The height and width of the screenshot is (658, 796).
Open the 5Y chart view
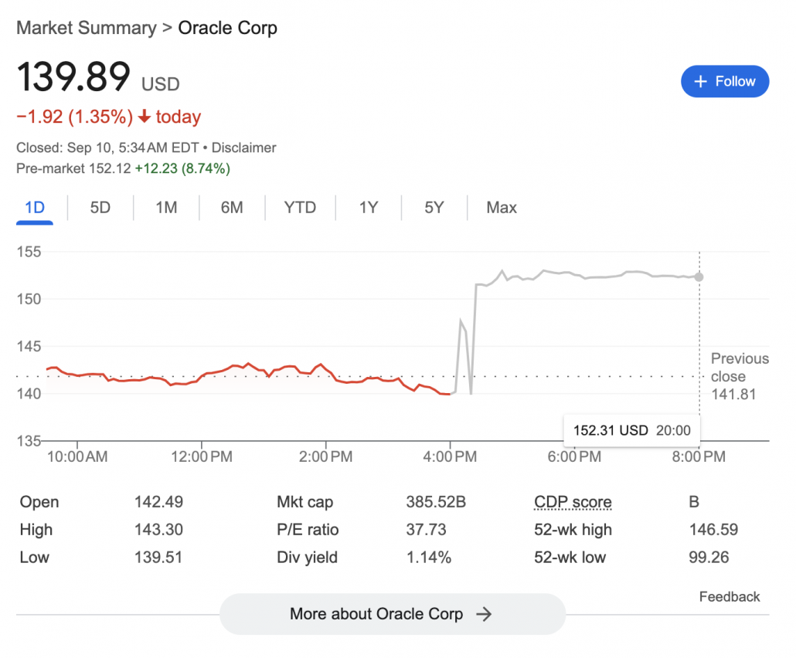(434, 207)
